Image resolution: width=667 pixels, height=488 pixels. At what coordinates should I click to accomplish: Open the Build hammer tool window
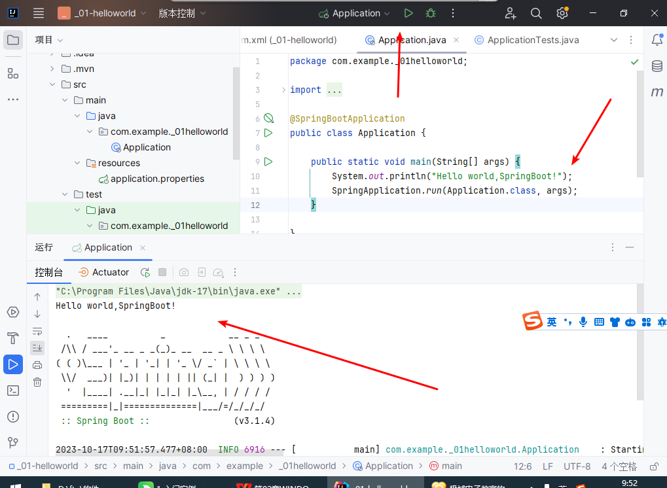13,338
